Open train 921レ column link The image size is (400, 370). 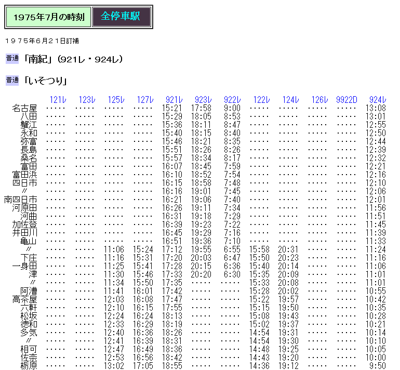pos(174,100)
